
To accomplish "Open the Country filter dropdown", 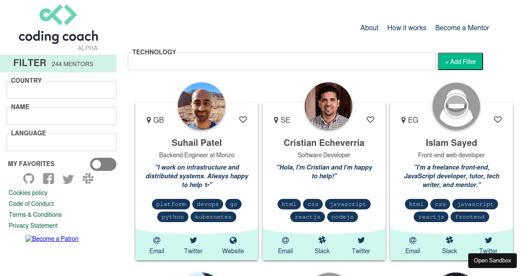I will tap(61, 90).
